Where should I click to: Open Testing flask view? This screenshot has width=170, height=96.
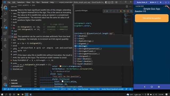pos(5,39)
